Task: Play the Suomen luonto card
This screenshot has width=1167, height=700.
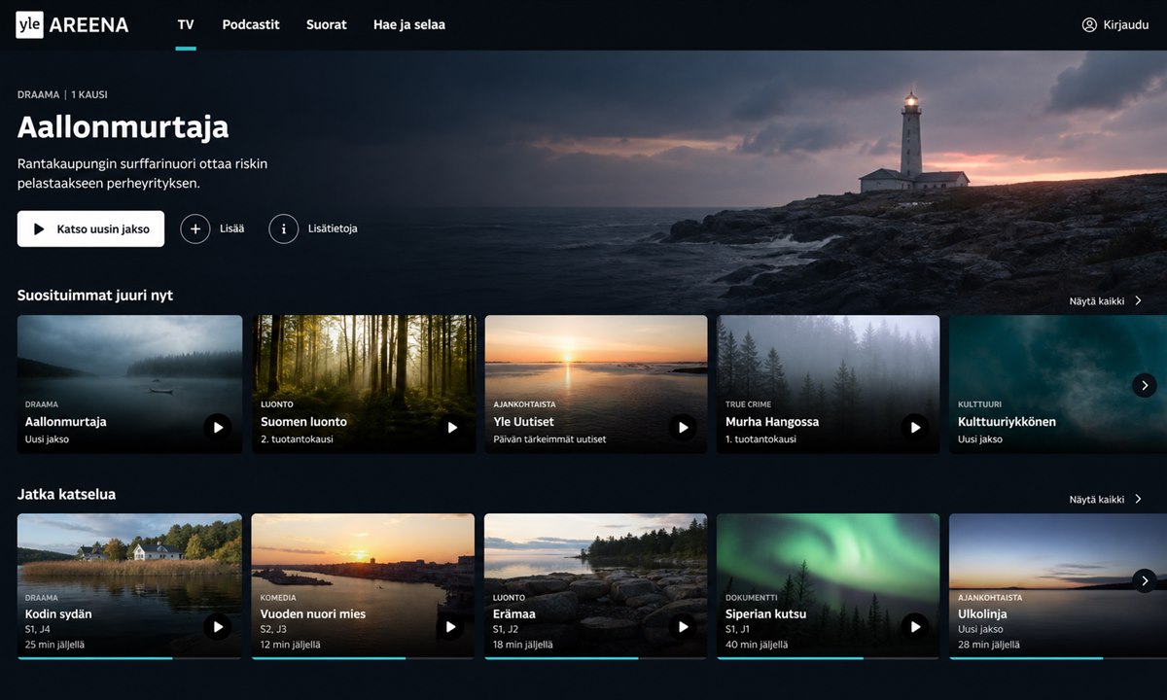Action: [x=451, y=428]
